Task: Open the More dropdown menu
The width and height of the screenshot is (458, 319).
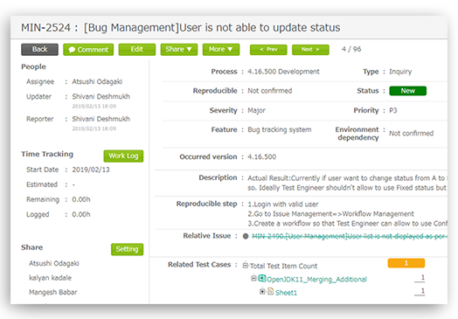Action: pos(221,49)
